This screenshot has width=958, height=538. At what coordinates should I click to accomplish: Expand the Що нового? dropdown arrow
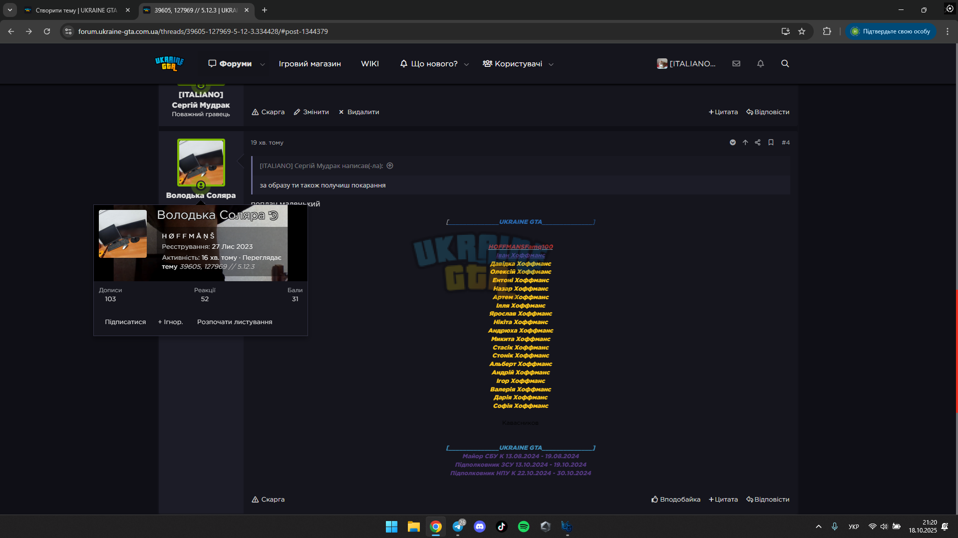click(467, 64)
